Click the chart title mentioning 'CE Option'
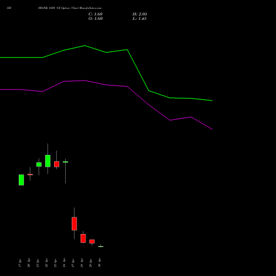276x276 pixels. [70, 8]
